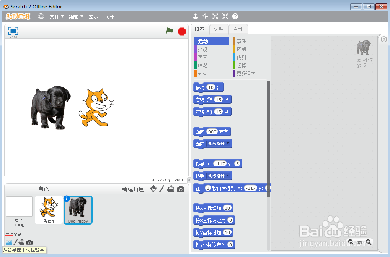Open the language globe menu
390x257 pixels.
[41, 16]
